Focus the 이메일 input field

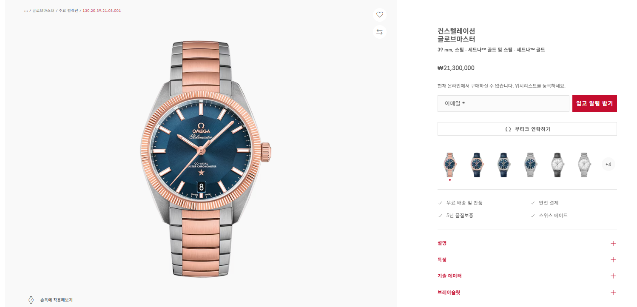tap(503, 104)
